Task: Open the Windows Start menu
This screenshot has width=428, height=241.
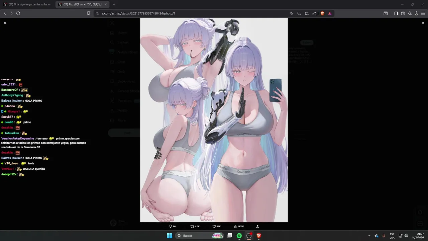Action: [170, 236]
